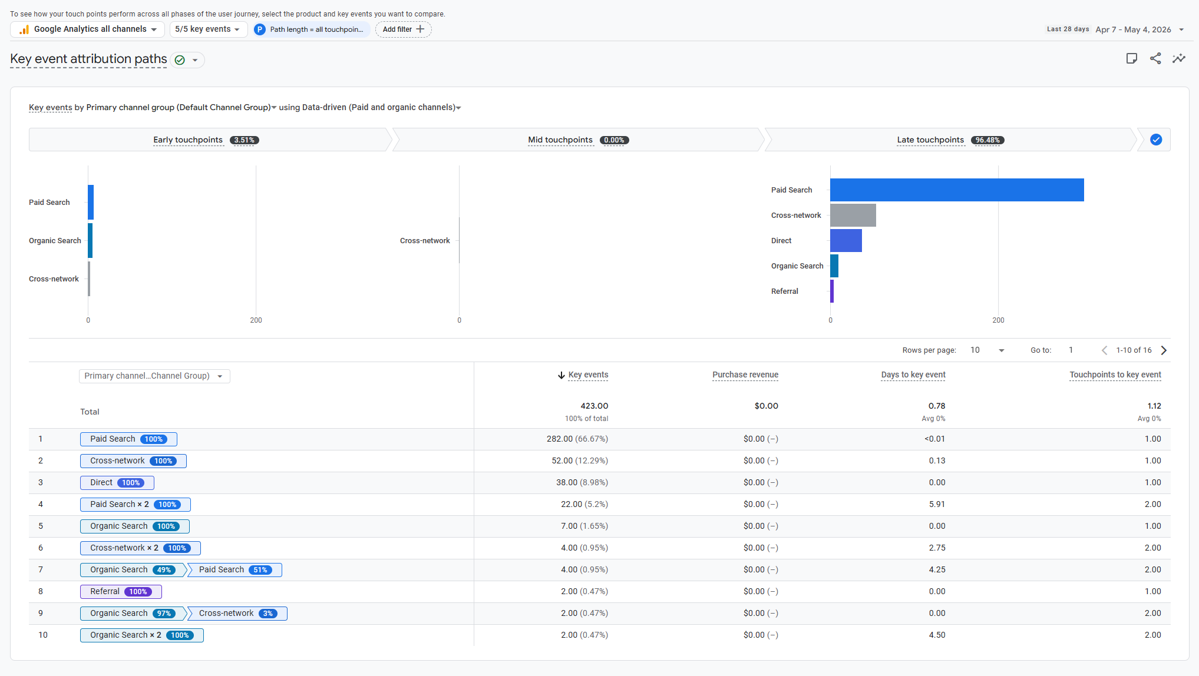This screenshot has width=1199, height=676.
Task: Click gray Cross-network bar in Late touchpoints chart
Action: 853,216
